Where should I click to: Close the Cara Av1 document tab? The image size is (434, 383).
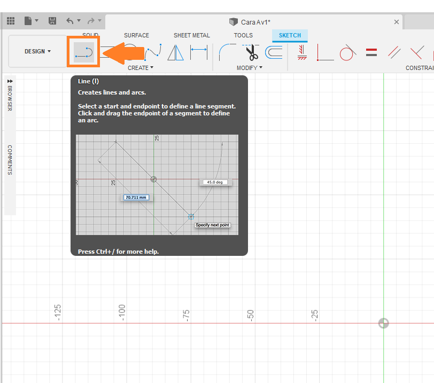(397, 22)
